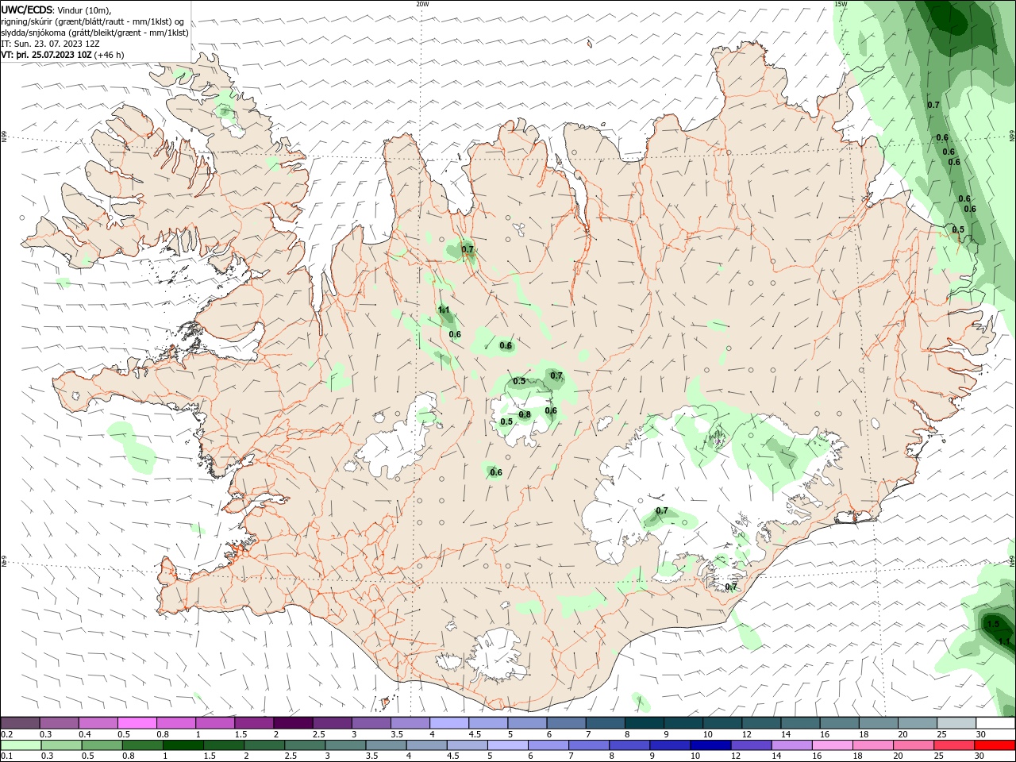Pick the violet swatch above 12 in lower legend
The image size is (1016, 762).
[750, 745]
